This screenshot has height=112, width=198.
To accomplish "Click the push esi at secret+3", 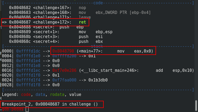I will [91, 36].
